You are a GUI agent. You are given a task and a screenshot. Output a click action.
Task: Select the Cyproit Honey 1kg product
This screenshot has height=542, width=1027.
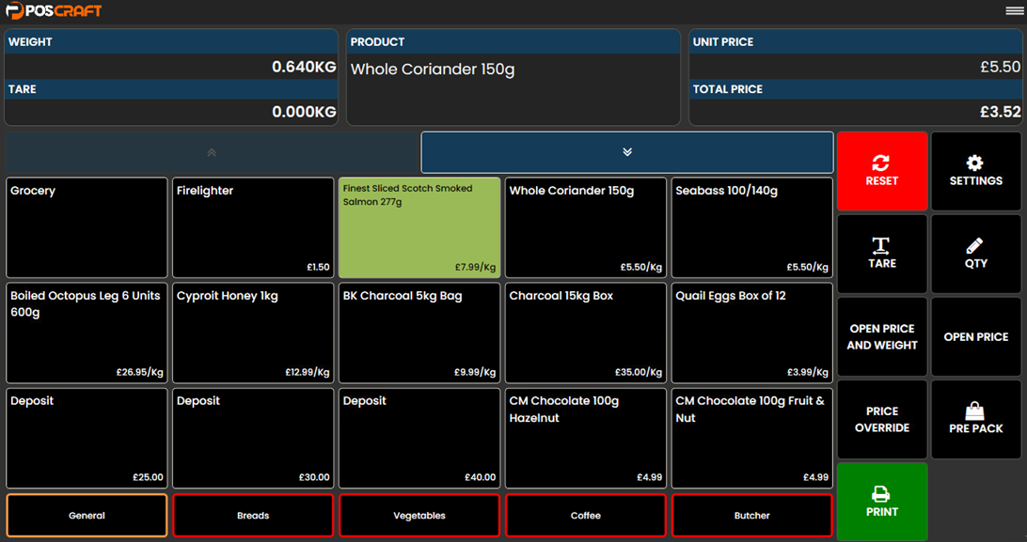(253, 333)
